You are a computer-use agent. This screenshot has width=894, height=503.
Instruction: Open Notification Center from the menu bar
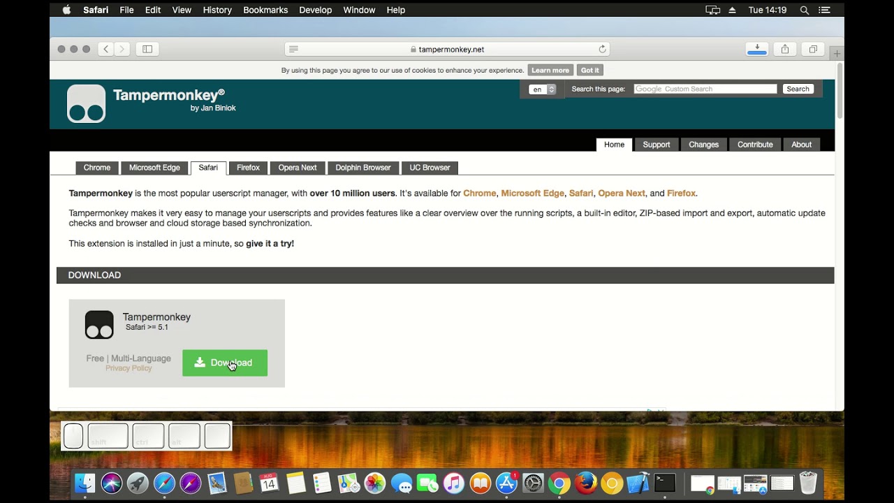coord(824,10)
